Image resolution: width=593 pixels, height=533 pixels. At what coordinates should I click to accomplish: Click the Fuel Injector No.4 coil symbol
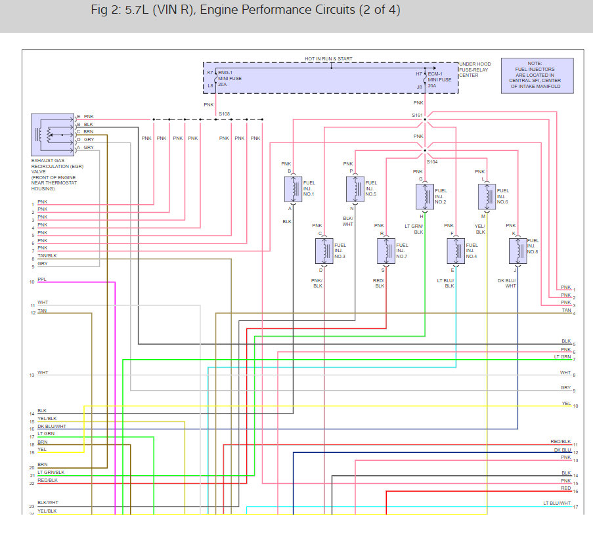tap(456, 251)
